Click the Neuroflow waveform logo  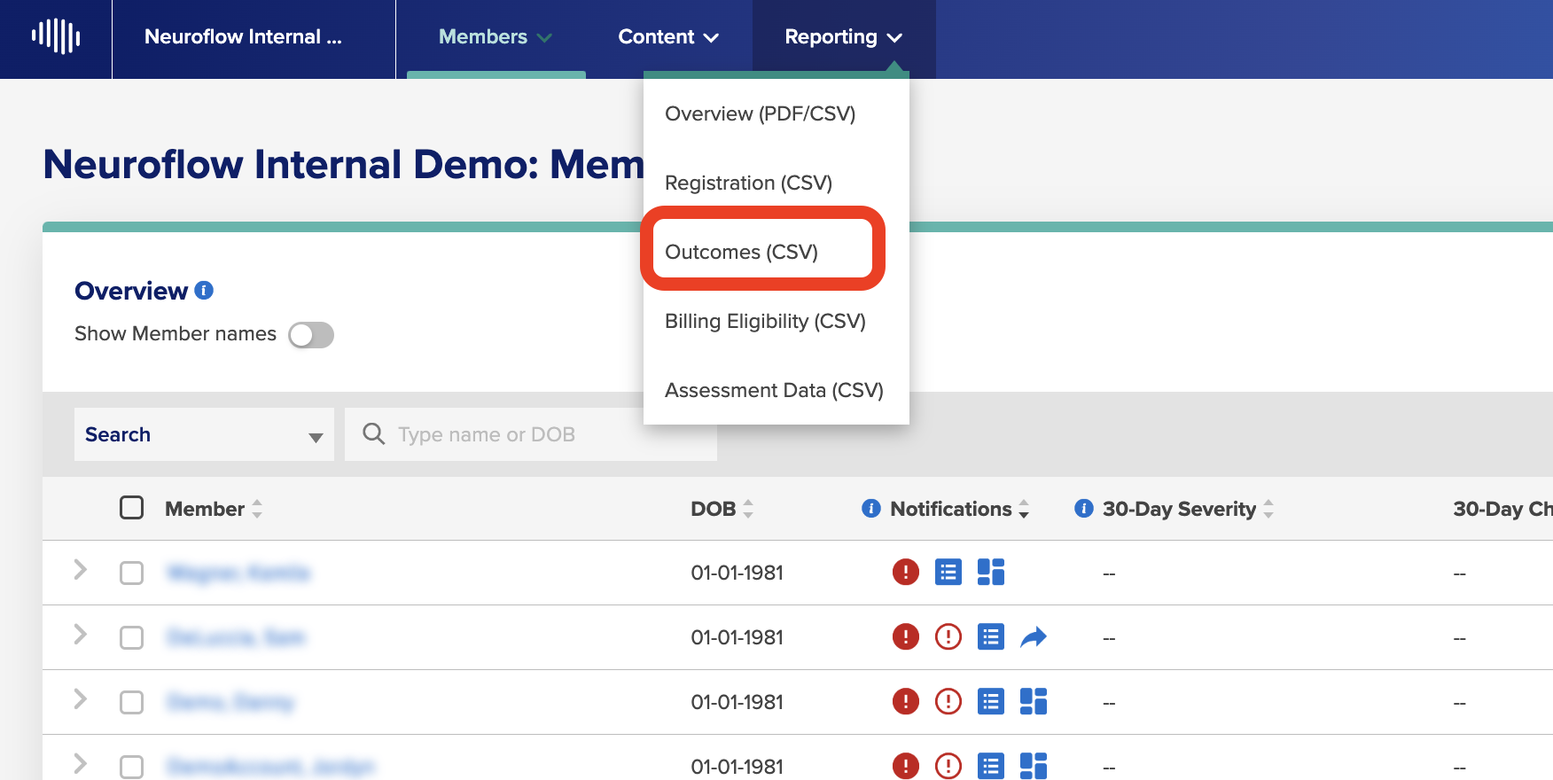point(56,36)
